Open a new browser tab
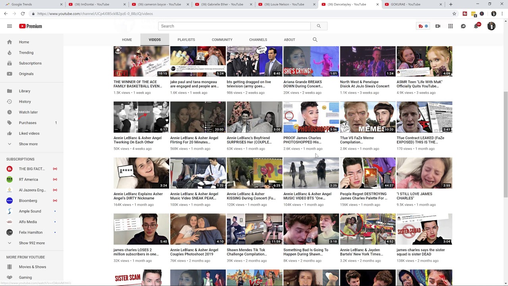 coord(451,4)
